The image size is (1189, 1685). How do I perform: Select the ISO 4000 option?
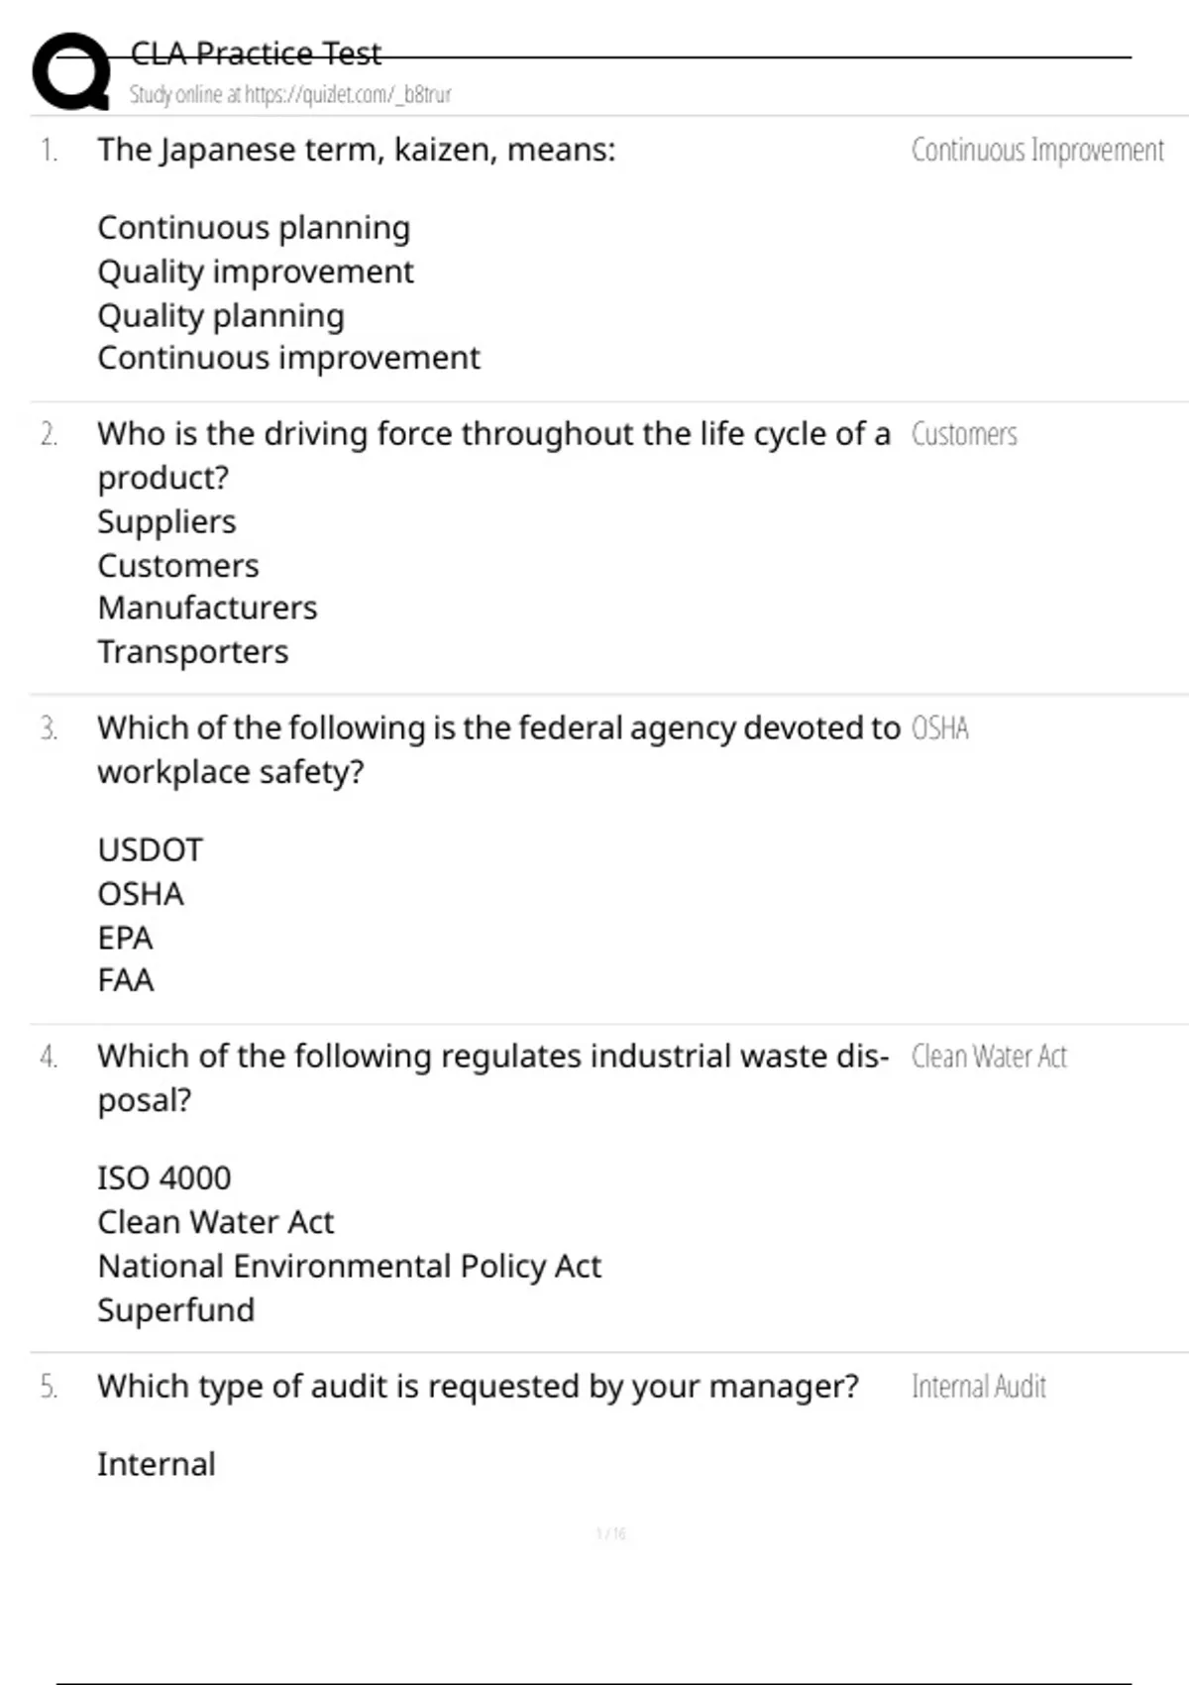(x=163, y=1179)
